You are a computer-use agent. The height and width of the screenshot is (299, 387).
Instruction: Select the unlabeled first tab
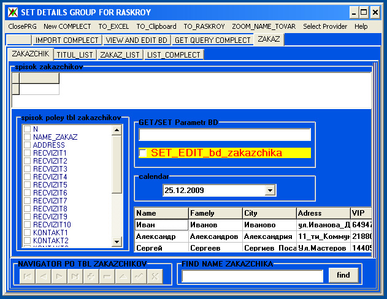coord(19,40)
